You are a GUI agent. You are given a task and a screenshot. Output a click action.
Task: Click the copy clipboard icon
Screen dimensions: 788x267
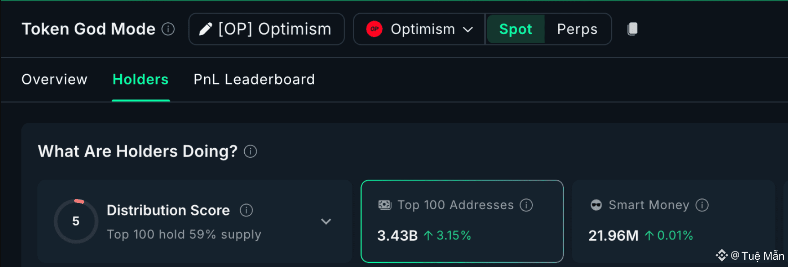point(632,29)
